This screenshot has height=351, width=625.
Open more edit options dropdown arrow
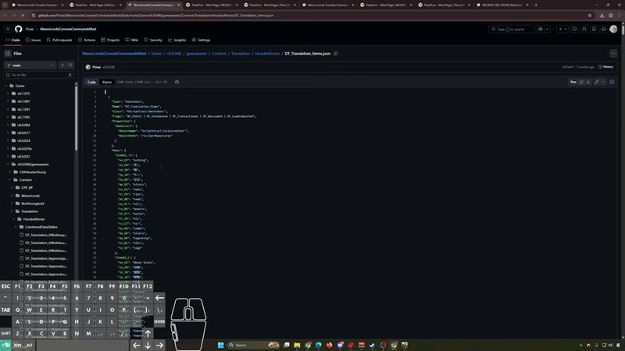coord(603,82)
